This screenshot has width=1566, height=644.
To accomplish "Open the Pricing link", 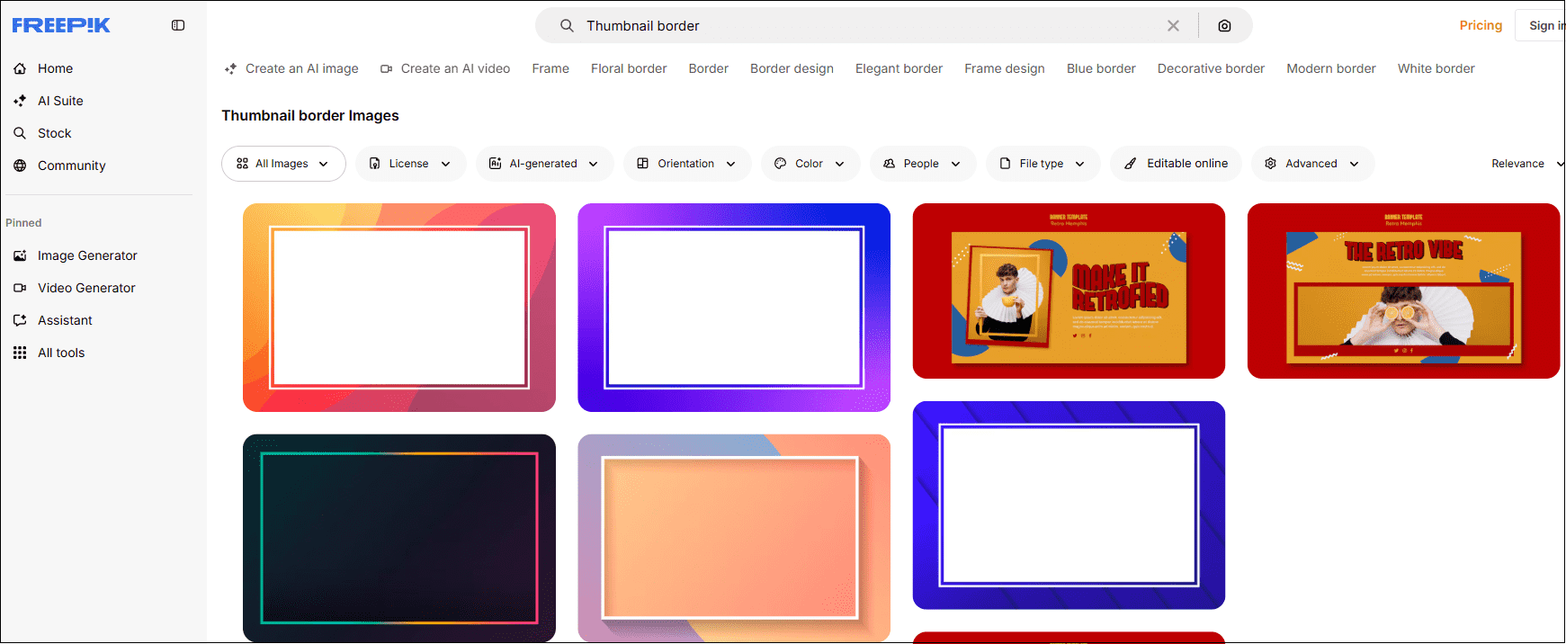I will pos(1481,25).
